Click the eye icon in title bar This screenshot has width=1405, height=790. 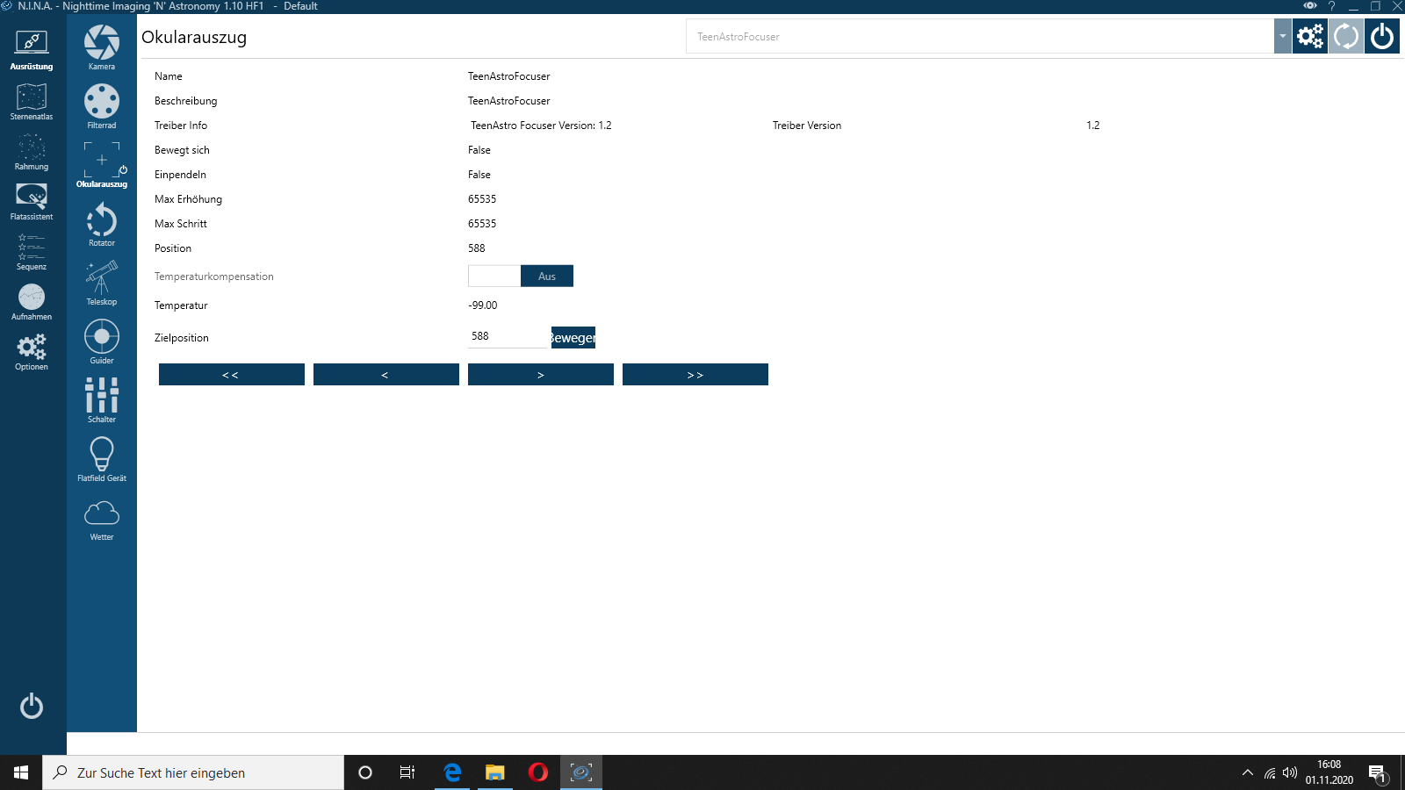(1310, 6)
